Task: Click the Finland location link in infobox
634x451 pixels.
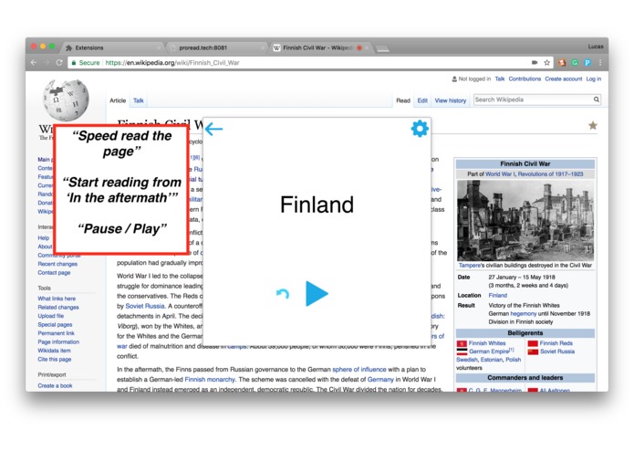Action: pyautogui.click(x=498, y=295)
